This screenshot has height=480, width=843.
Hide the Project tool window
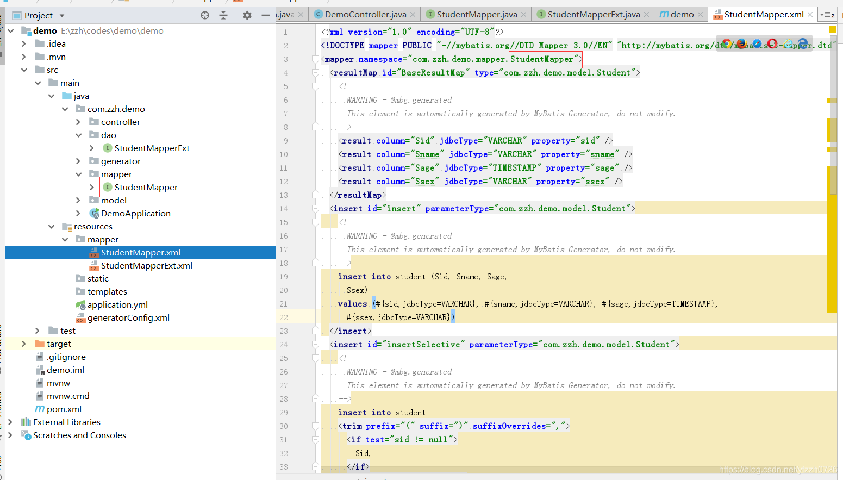click(266, 15)
